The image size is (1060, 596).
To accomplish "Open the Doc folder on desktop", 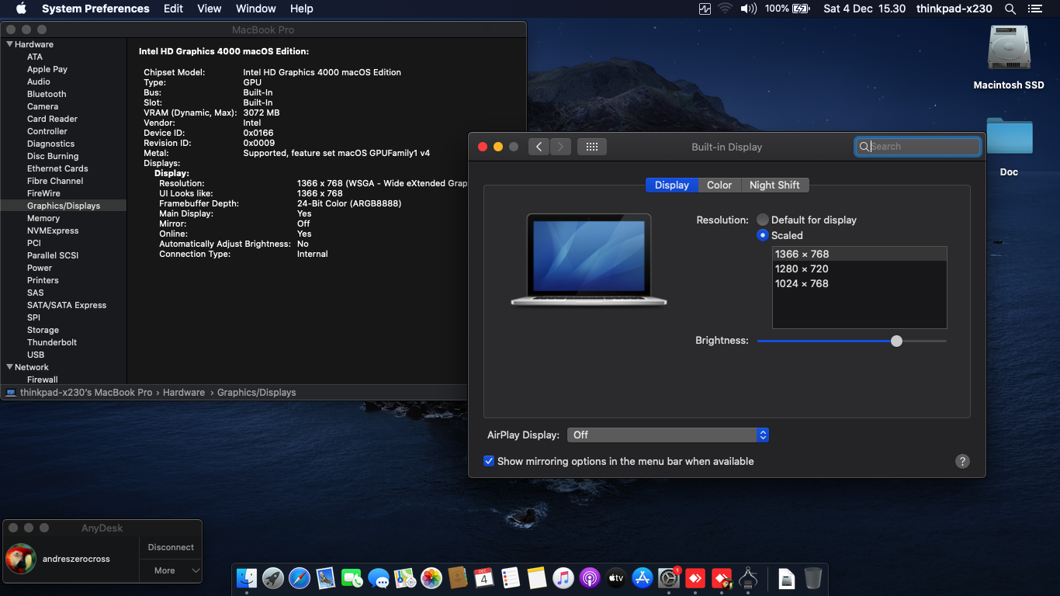I will [1009, 136].
